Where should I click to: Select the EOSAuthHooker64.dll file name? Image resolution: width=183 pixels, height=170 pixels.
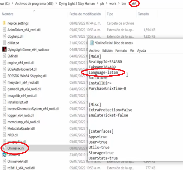(22, 69)
